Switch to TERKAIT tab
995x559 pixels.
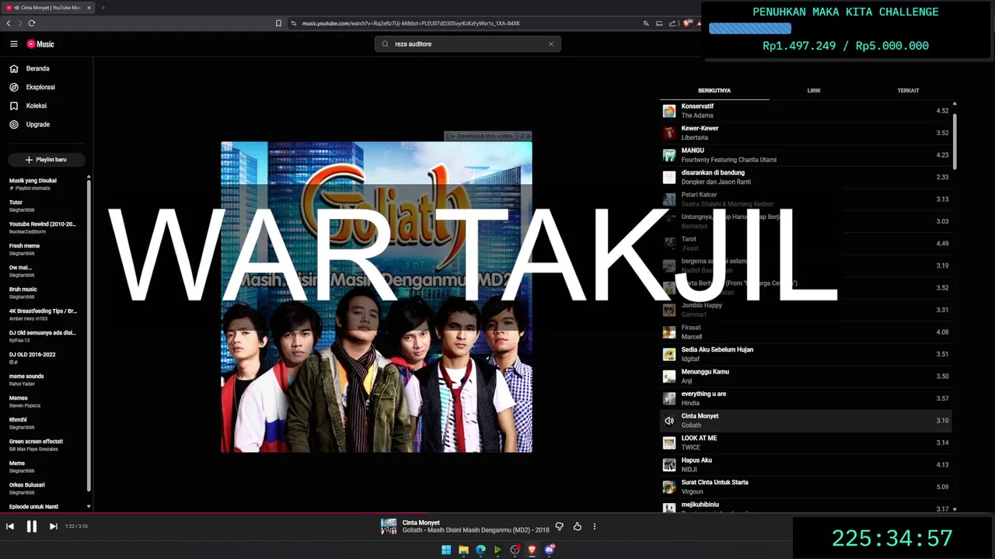click(x=908, y=91)
